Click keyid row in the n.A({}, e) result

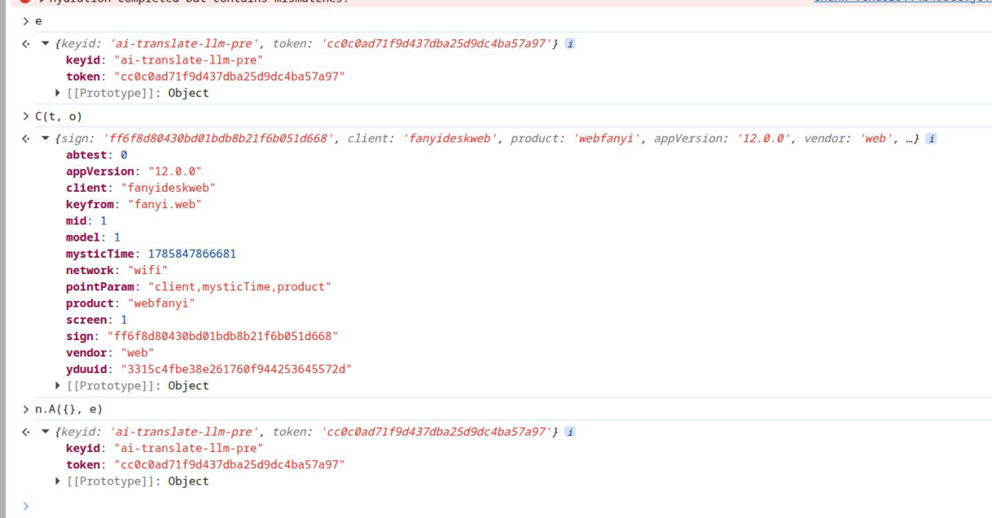(165, 449)
